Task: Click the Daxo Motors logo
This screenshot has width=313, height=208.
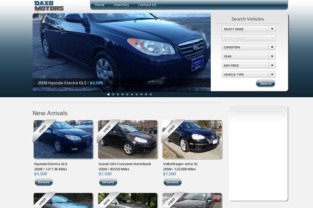Action: pos(49,6)
